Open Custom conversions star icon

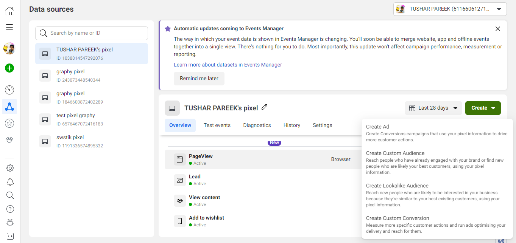[x=9, y=123]
